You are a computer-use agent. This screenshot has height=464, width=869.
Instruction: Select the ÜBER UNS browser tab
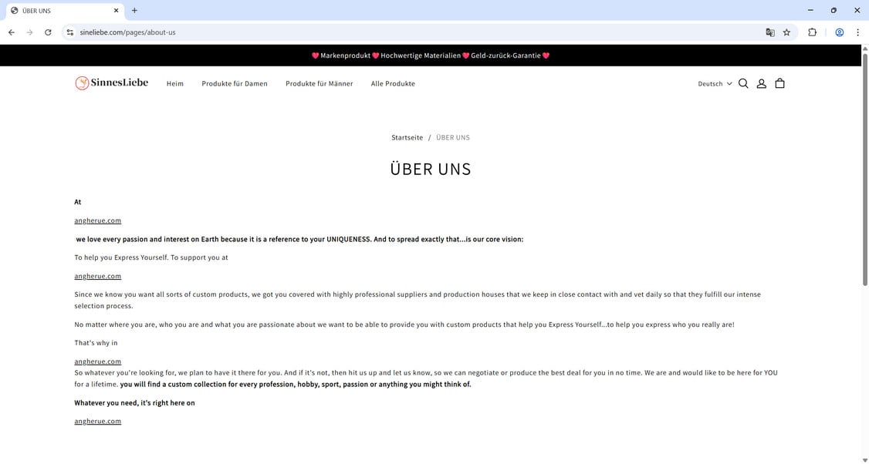click(x=64, y=11)
